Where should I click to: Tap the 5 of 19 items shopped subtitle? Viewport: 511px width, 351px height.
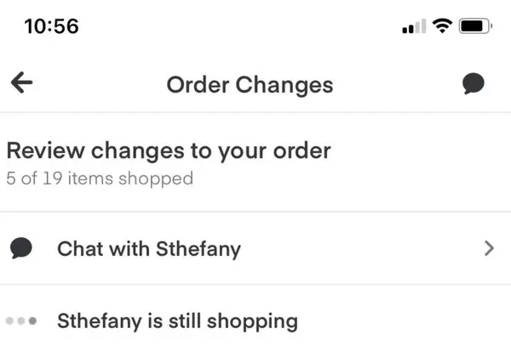tap(99, 178)
